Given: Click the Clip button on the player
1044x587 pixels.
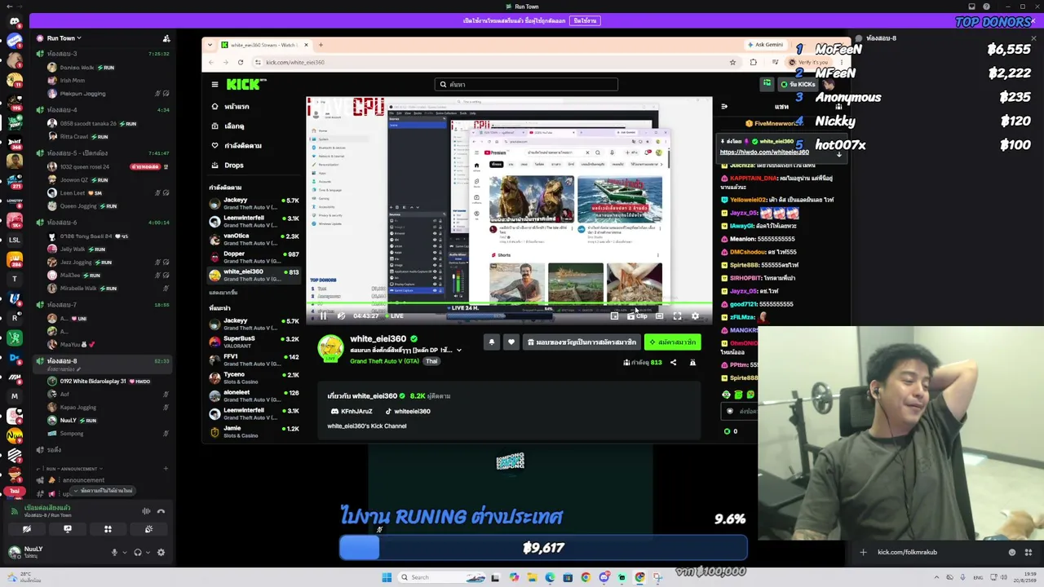Looking at the screenshot, I should [x=637, y=316].
